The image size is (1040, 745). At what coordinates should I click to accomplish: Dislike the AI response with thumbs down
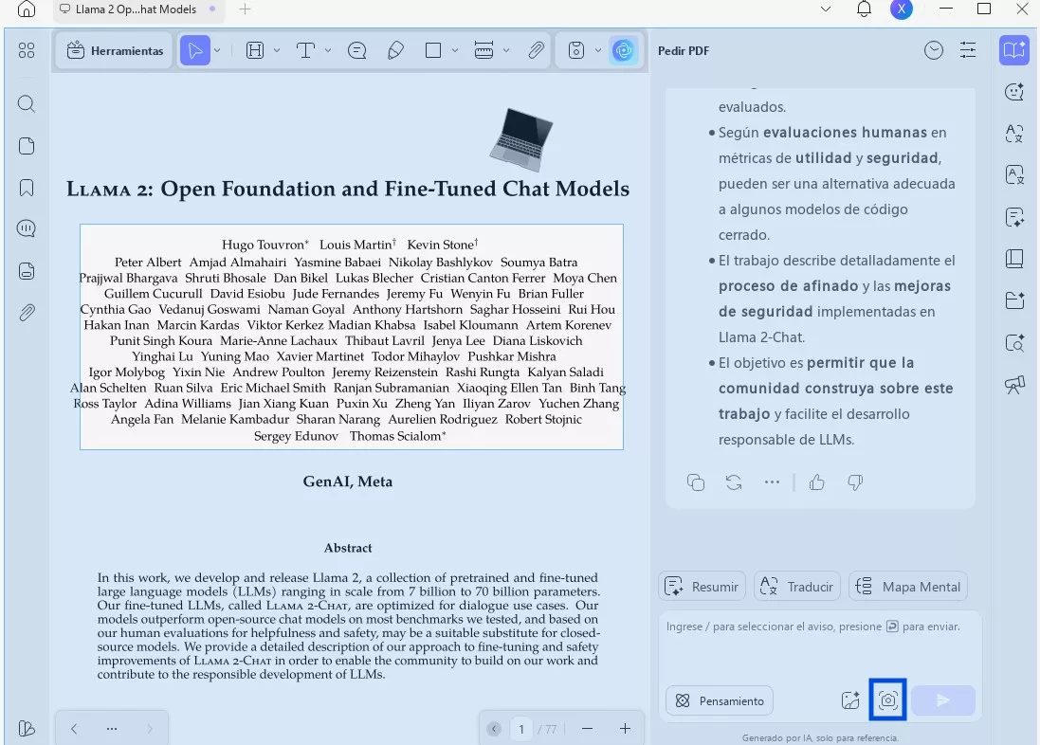click(855, 482)
